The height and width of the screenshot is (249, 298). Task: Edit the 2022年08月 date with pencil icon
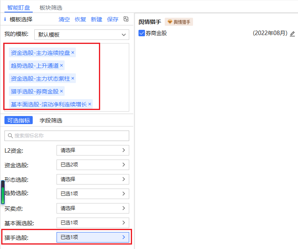tap(292, 34)
